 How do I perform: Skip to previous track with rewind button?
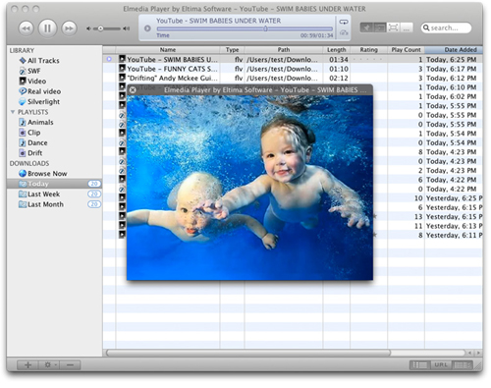coord(27,28)
